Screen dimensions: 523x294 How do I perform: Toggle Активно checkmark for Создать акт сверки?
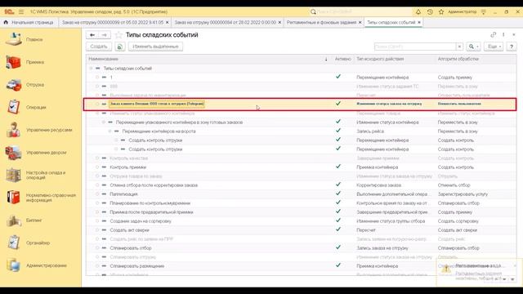point(338,229)
